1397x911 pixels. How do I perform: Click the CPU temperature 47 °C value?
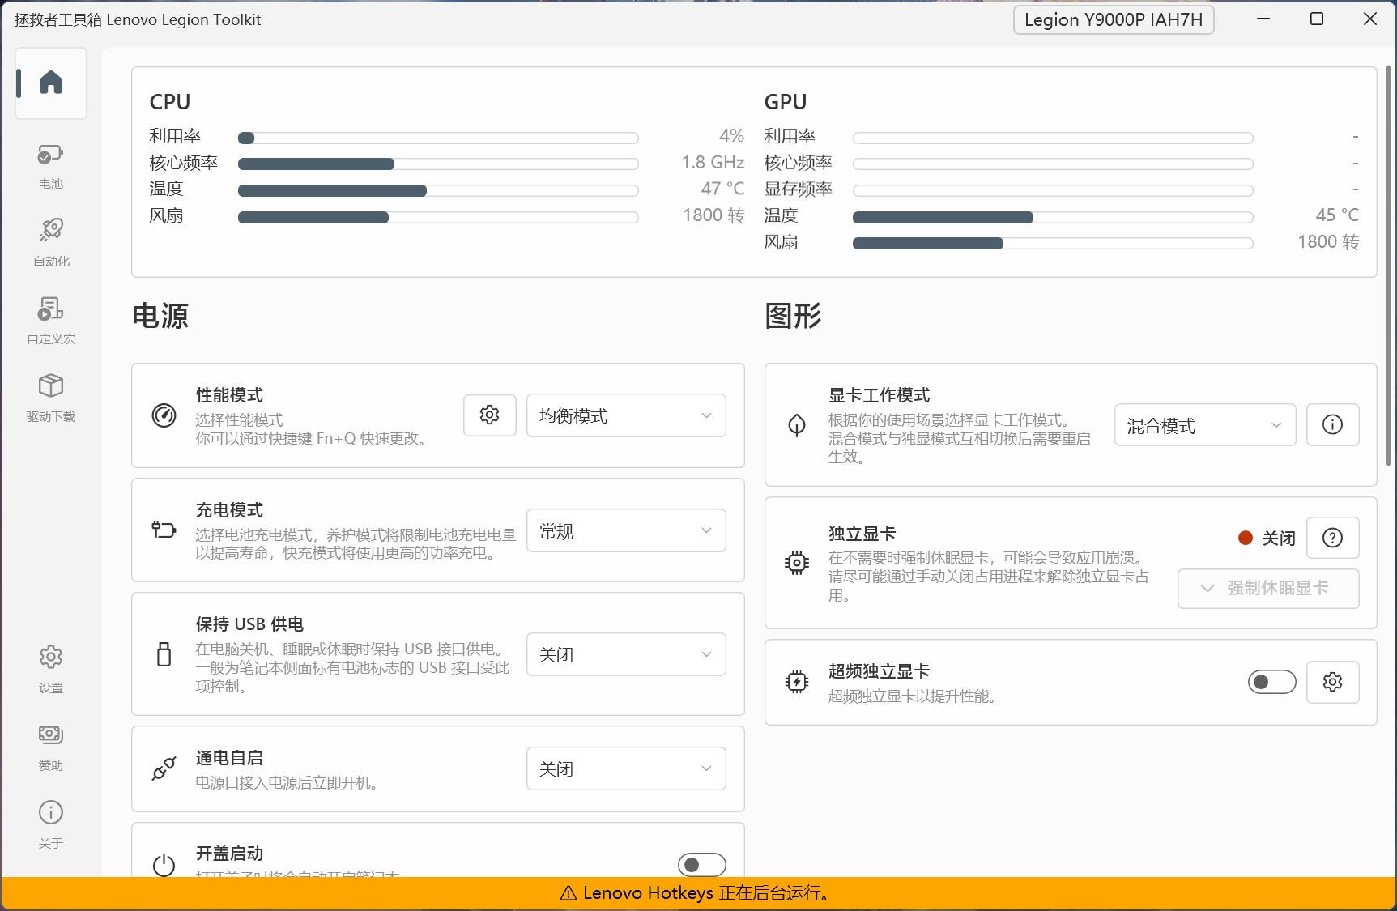723,189
